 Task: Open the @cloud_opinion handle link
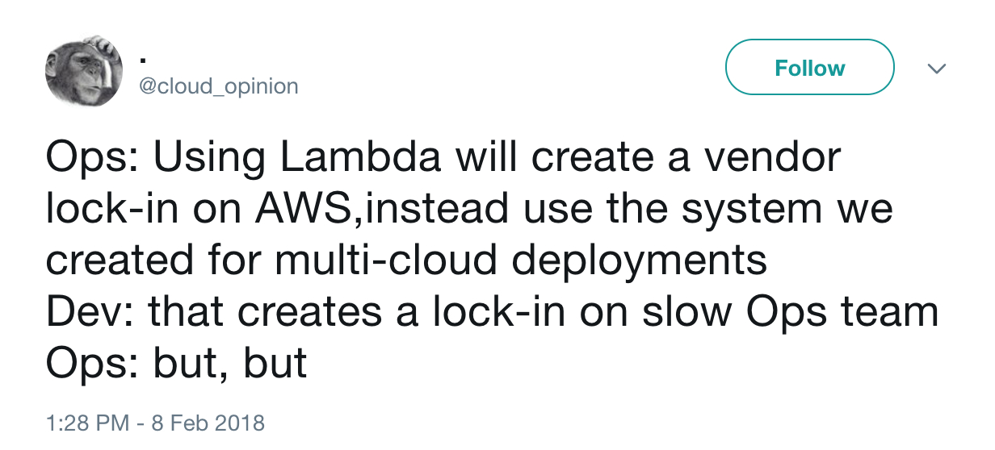point(218,85)
